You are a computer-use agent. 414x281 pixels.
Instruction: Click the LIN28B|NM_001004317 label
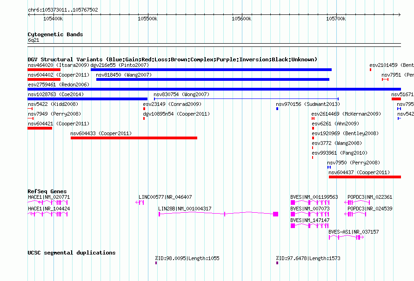185,209
